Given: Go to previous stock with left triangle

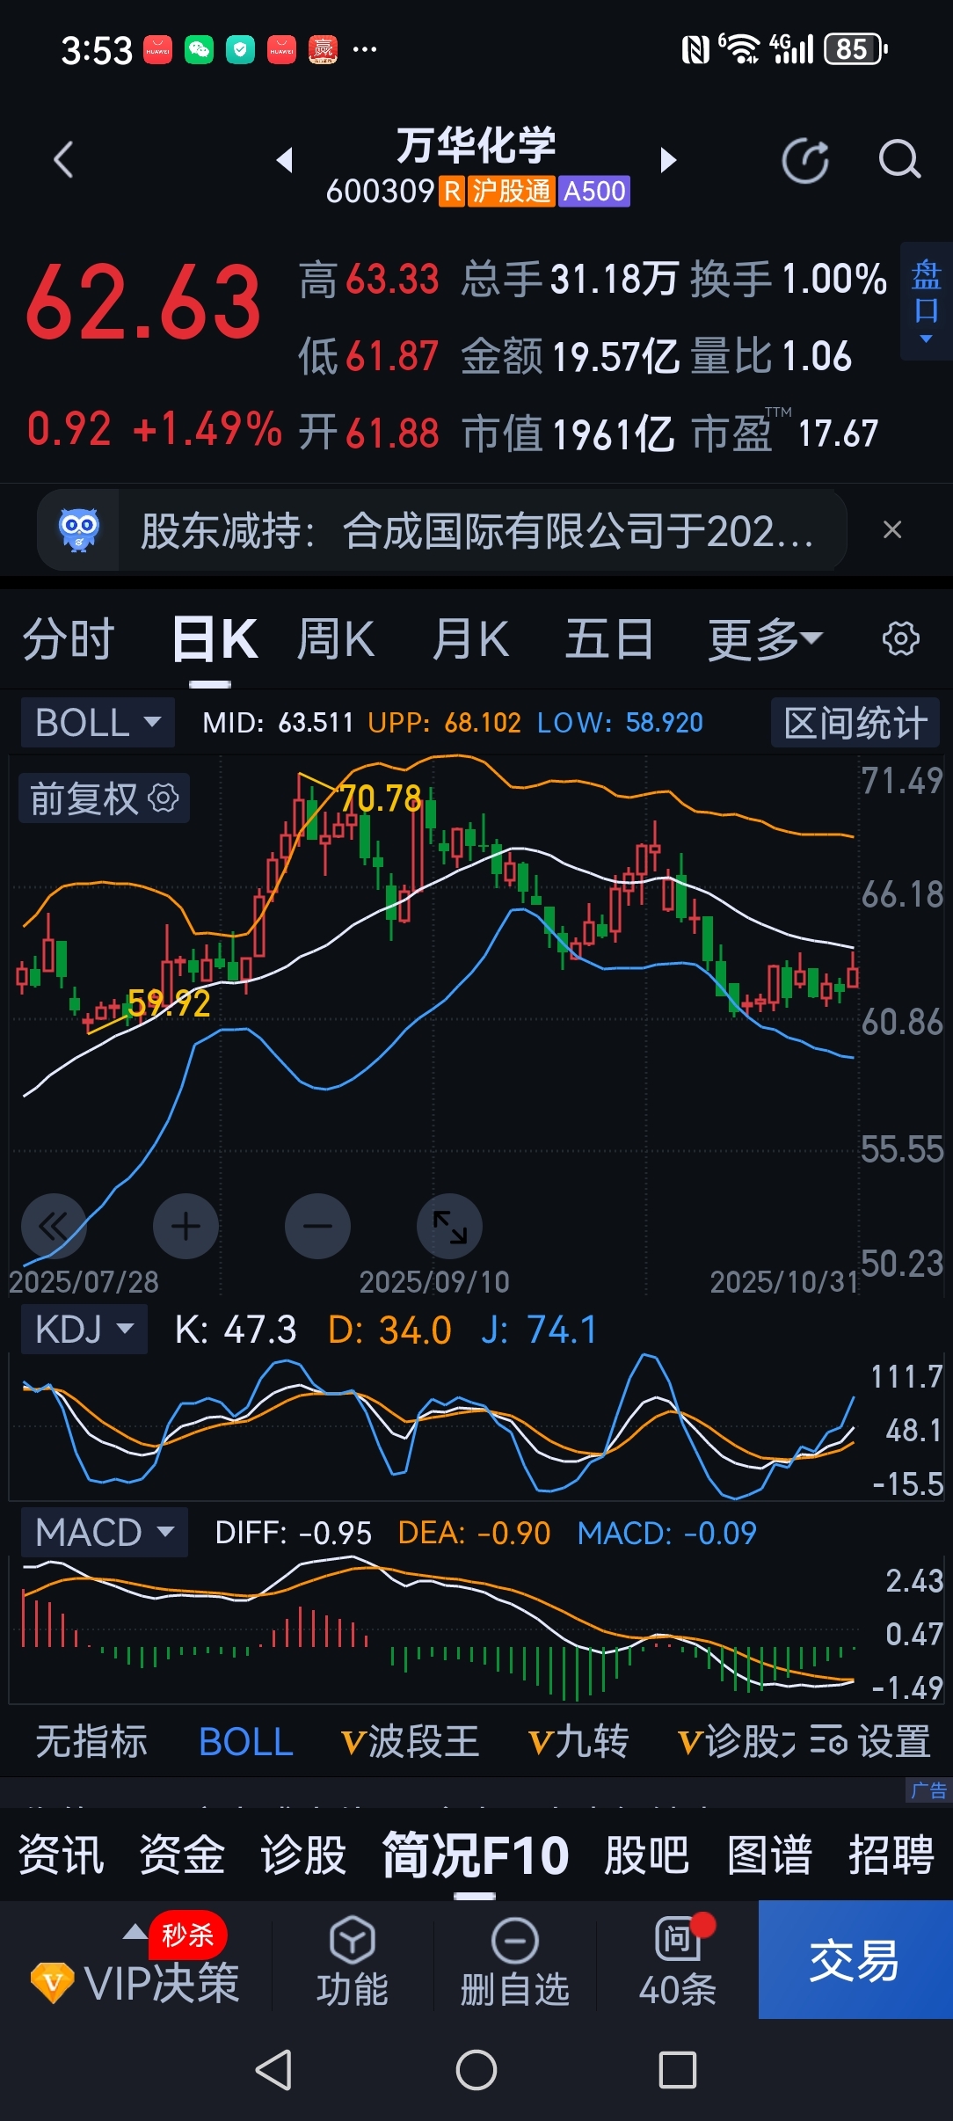Looking at the screenshot, I should pos(284,160).
